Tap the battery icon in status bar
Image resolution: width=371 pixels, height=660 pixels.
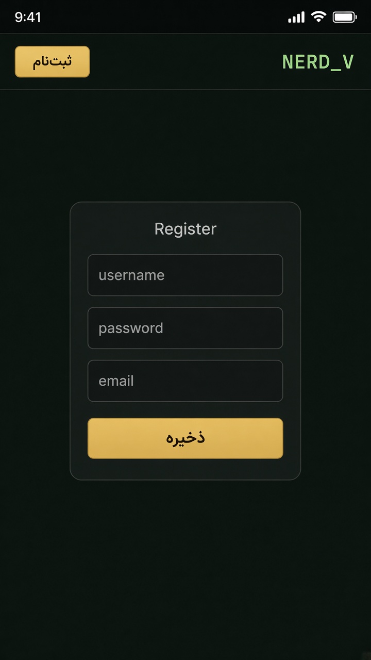point(345,18)
